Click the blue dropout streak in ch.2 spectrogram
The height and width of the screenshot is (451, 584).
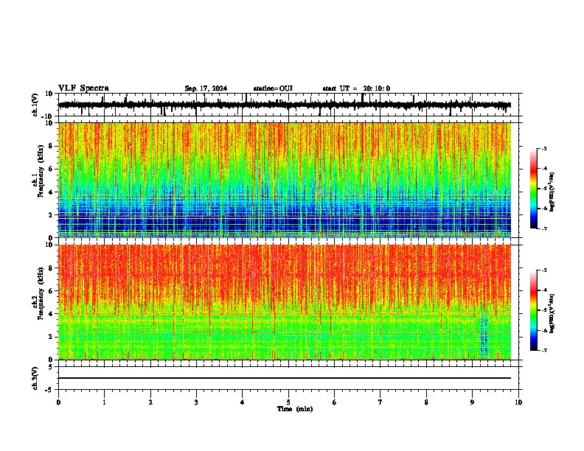[484, 335]
